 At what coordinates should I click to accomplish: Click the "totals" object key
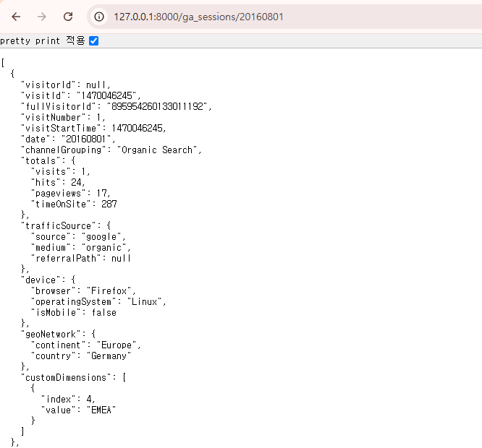39,160
